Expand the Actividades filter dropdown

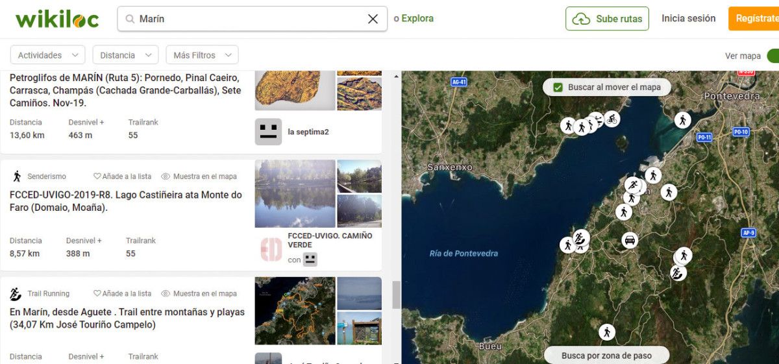pos(47,55)
